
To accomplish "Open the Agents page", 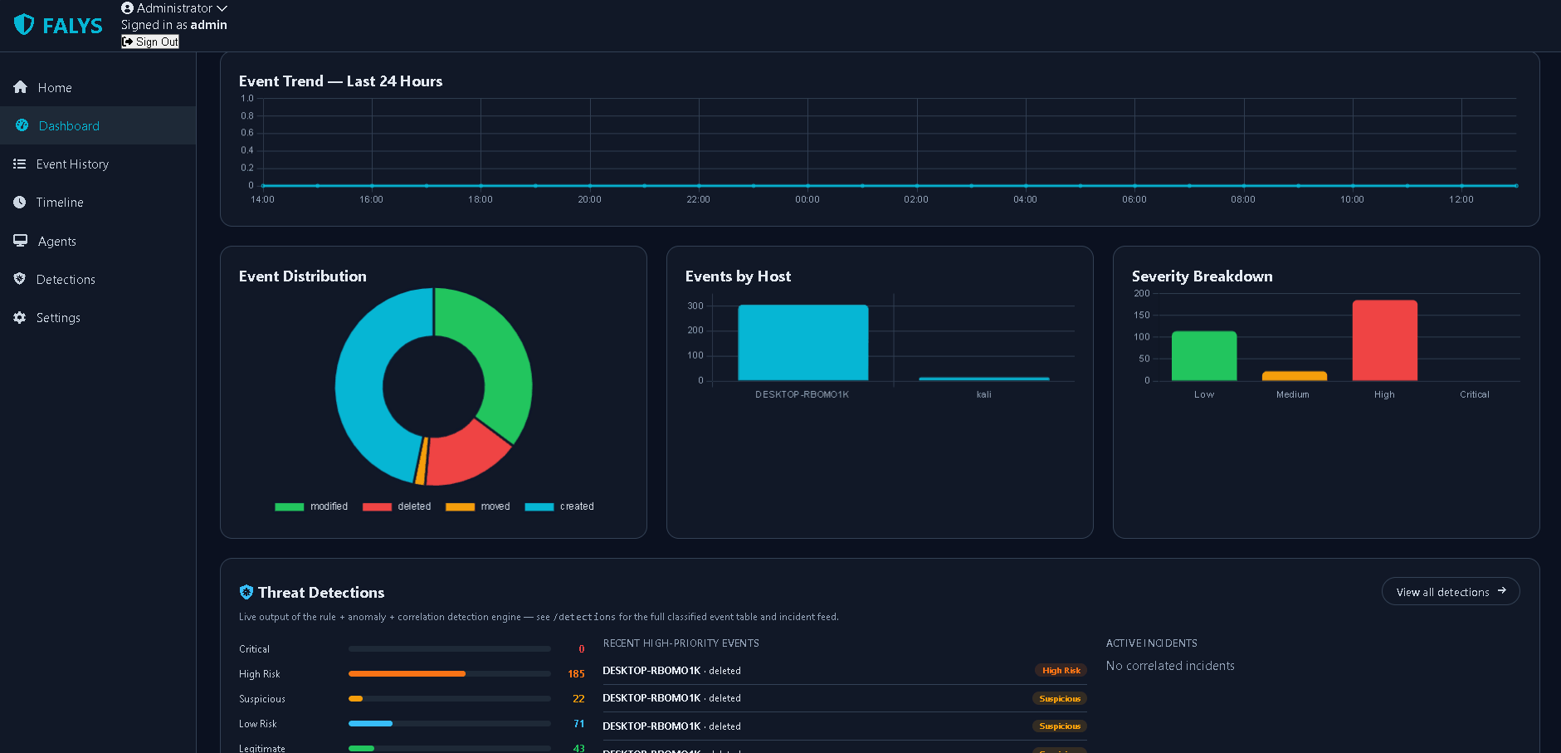I will (x=98, y=241).
